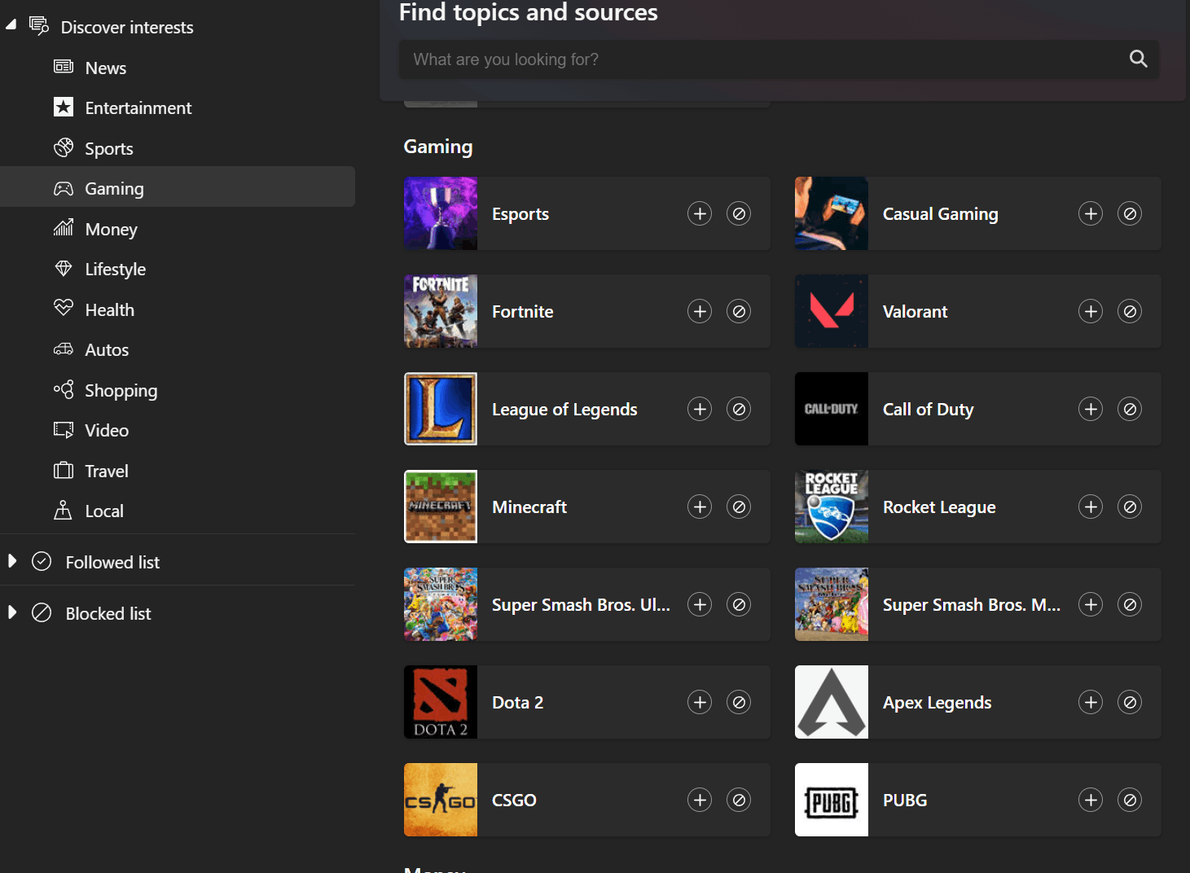The width and height of the screenshot is (1190, 873).
Task: Follow the Fortnite topic
Action: pos(700,311)
